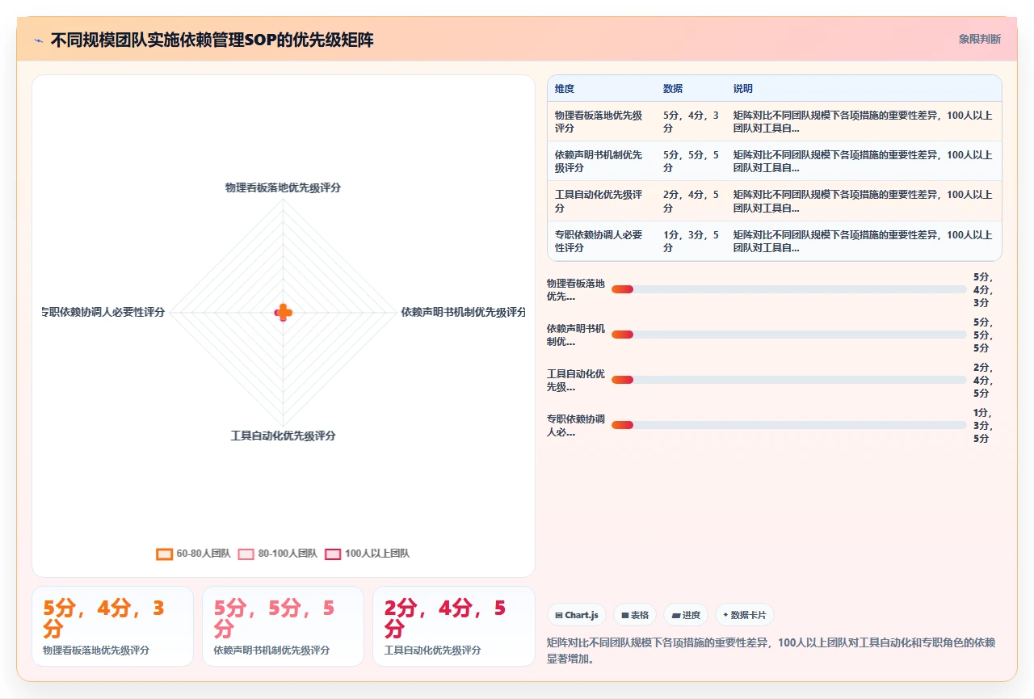Open the crimson 2分，4分，5分 data card
Screen dimensions: 1034x699
coord(454,626)
